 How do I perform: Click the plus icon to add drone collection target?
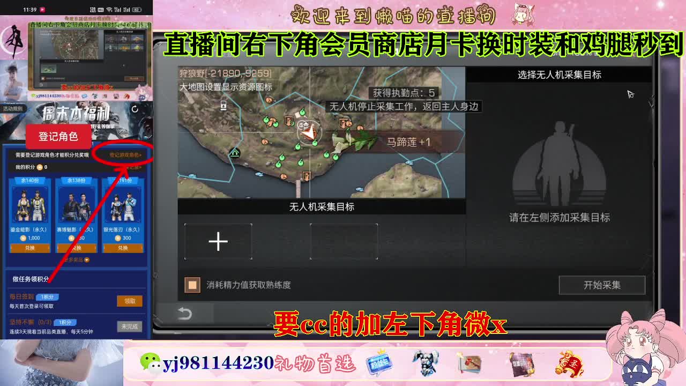[218, 241]
